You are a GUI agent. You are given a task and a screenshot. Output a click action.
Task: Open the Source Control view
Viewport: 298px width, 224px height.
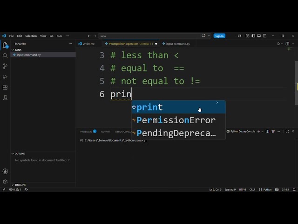(5, 66)
